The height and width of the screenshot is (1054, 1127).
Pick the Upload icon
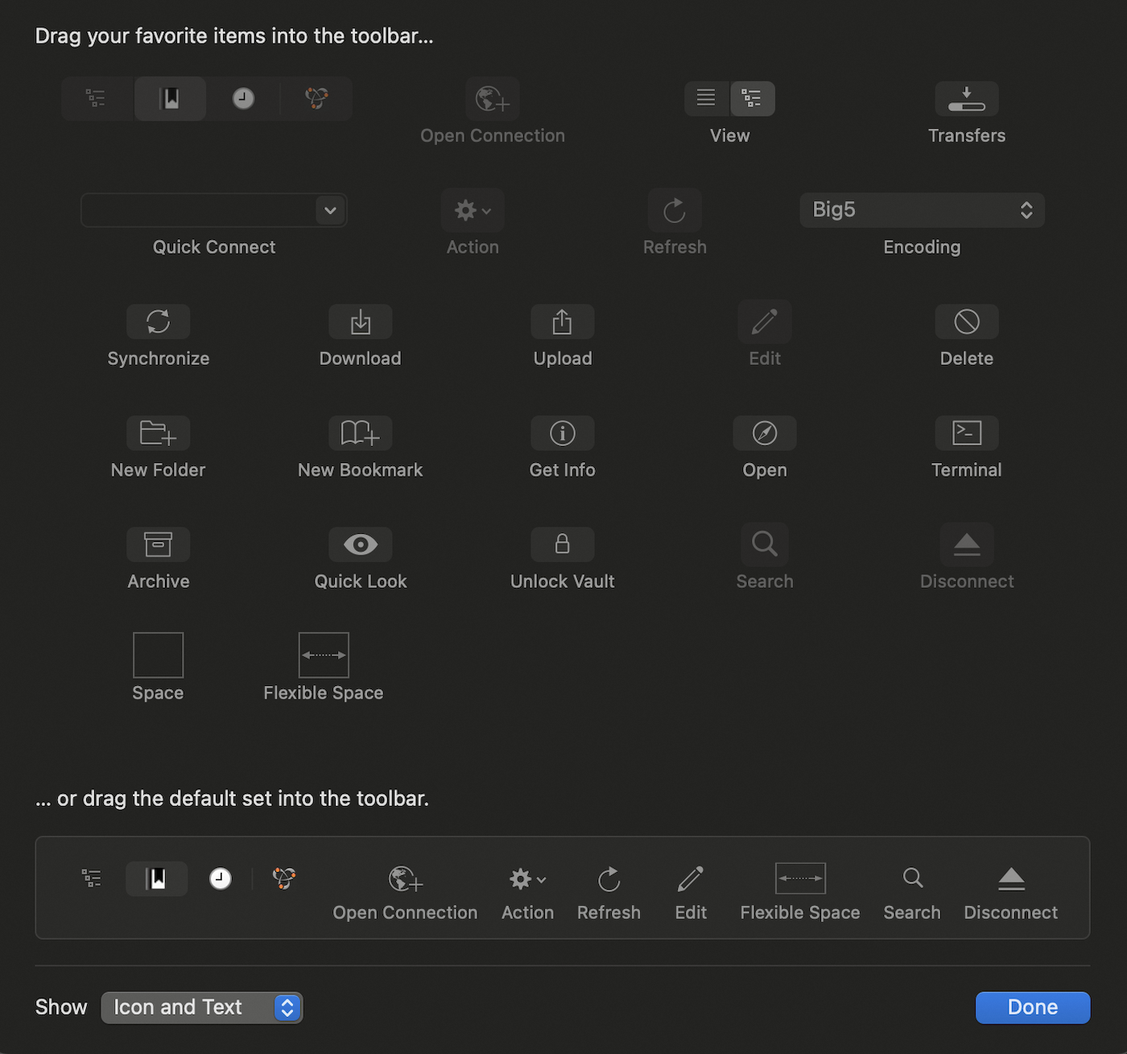562,322
